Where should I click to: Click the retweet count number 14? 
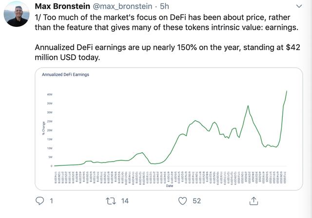(x=125, y=200)
